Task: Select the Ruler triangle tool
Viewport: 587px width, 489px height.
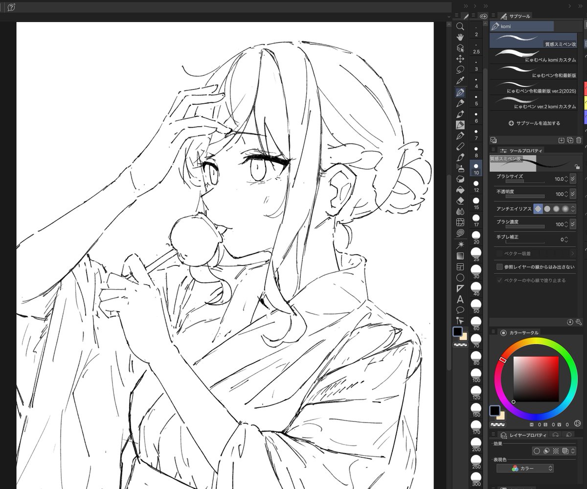Action: click(x=460, y=289)
